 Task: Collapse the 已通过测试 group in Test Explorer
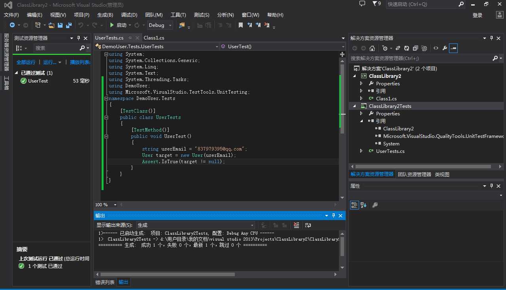click(x=17, y=73)
